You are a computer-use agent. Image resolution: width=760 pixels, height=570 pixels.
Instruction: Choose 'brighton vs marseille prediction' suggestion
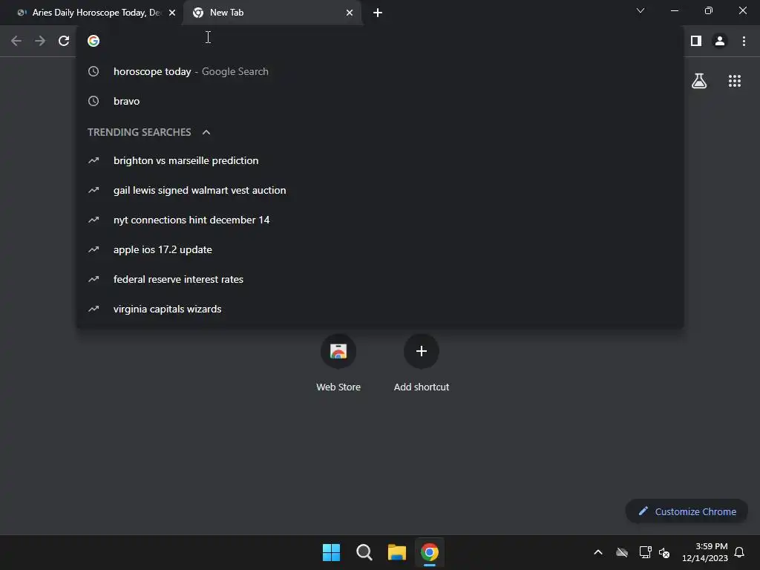click(x=380, y=160)
